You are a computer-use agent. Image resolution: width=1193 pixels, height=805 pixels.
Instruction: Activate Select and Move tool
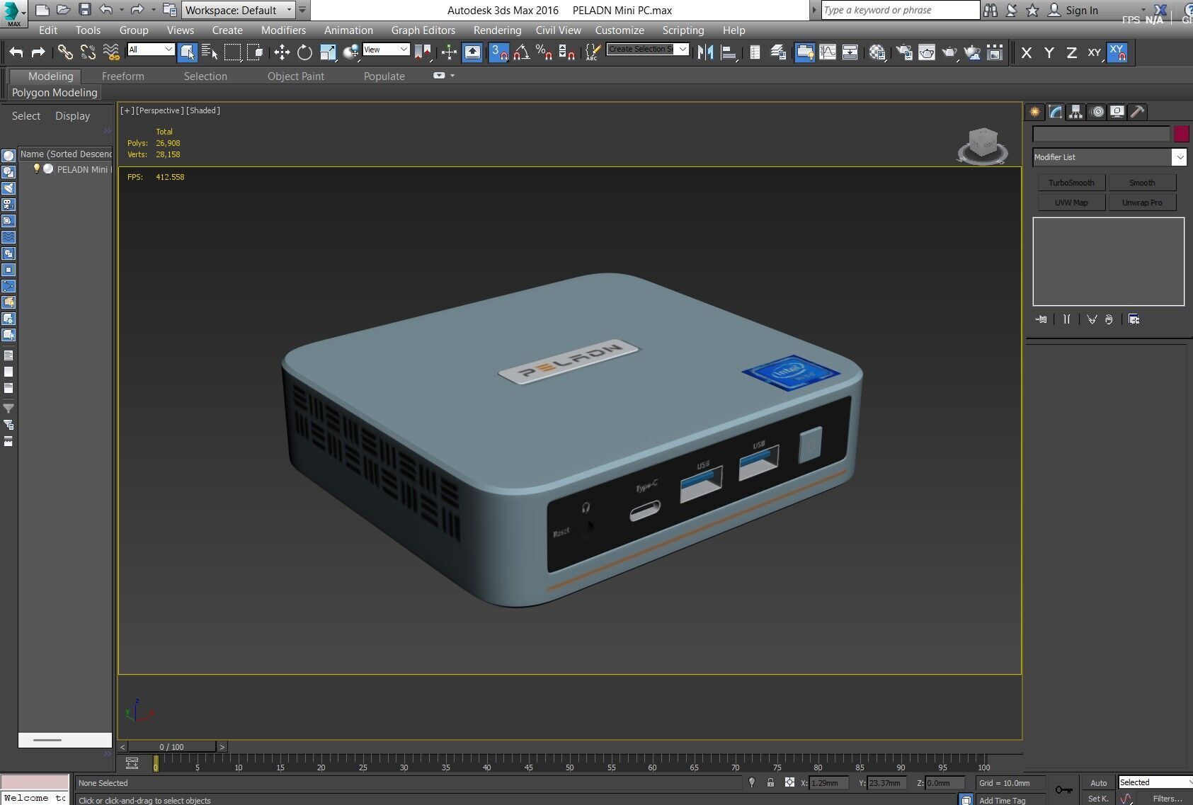click(x=282, y=52)
